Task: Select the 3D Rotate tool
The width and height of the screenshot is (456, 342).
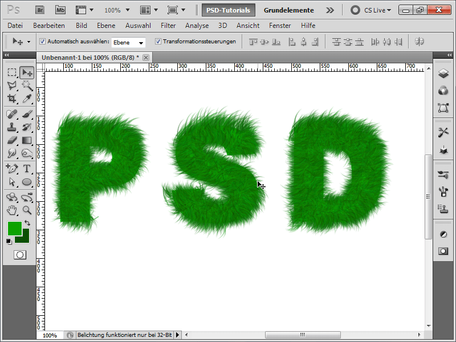Action: [12, 197]
